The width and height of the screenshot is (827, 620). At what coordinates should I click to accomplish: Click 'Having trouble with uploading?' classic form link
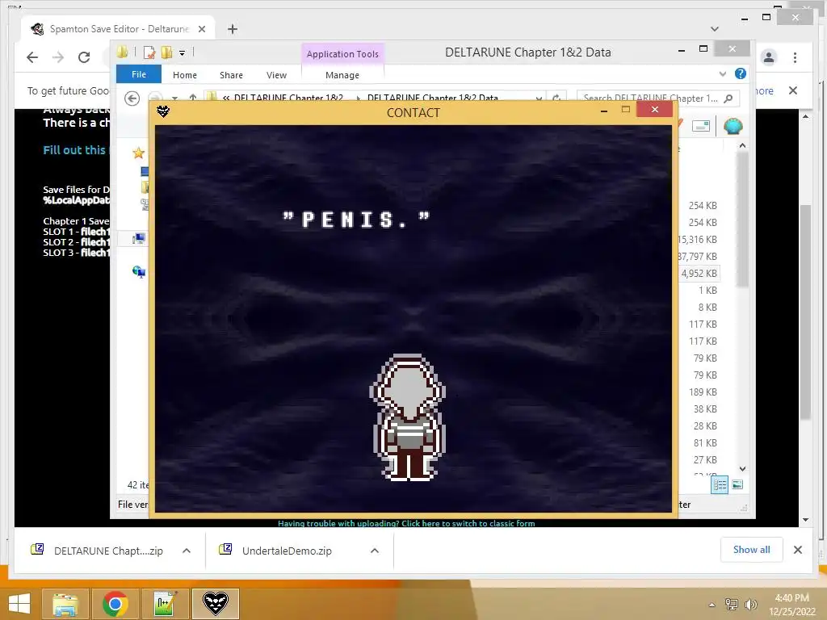[406, 523]
